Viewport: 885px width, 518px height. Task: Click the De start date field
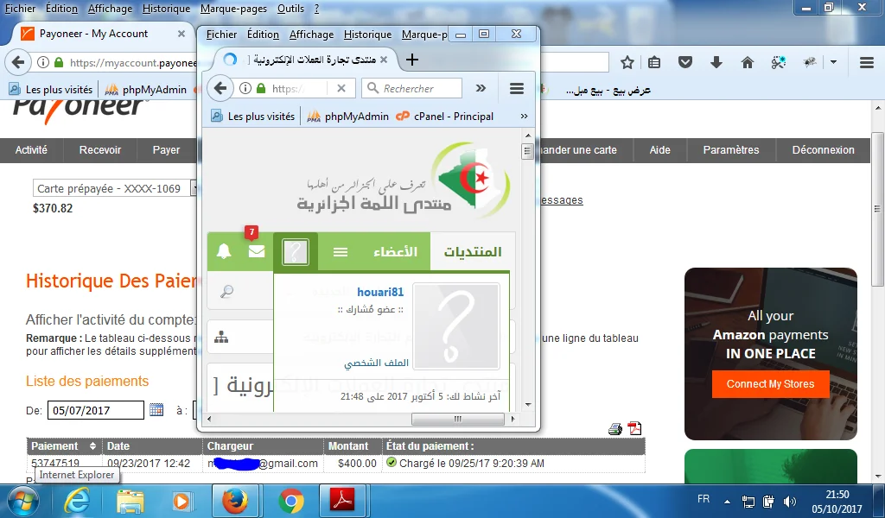pyautogui.click(x=95, y=411)
